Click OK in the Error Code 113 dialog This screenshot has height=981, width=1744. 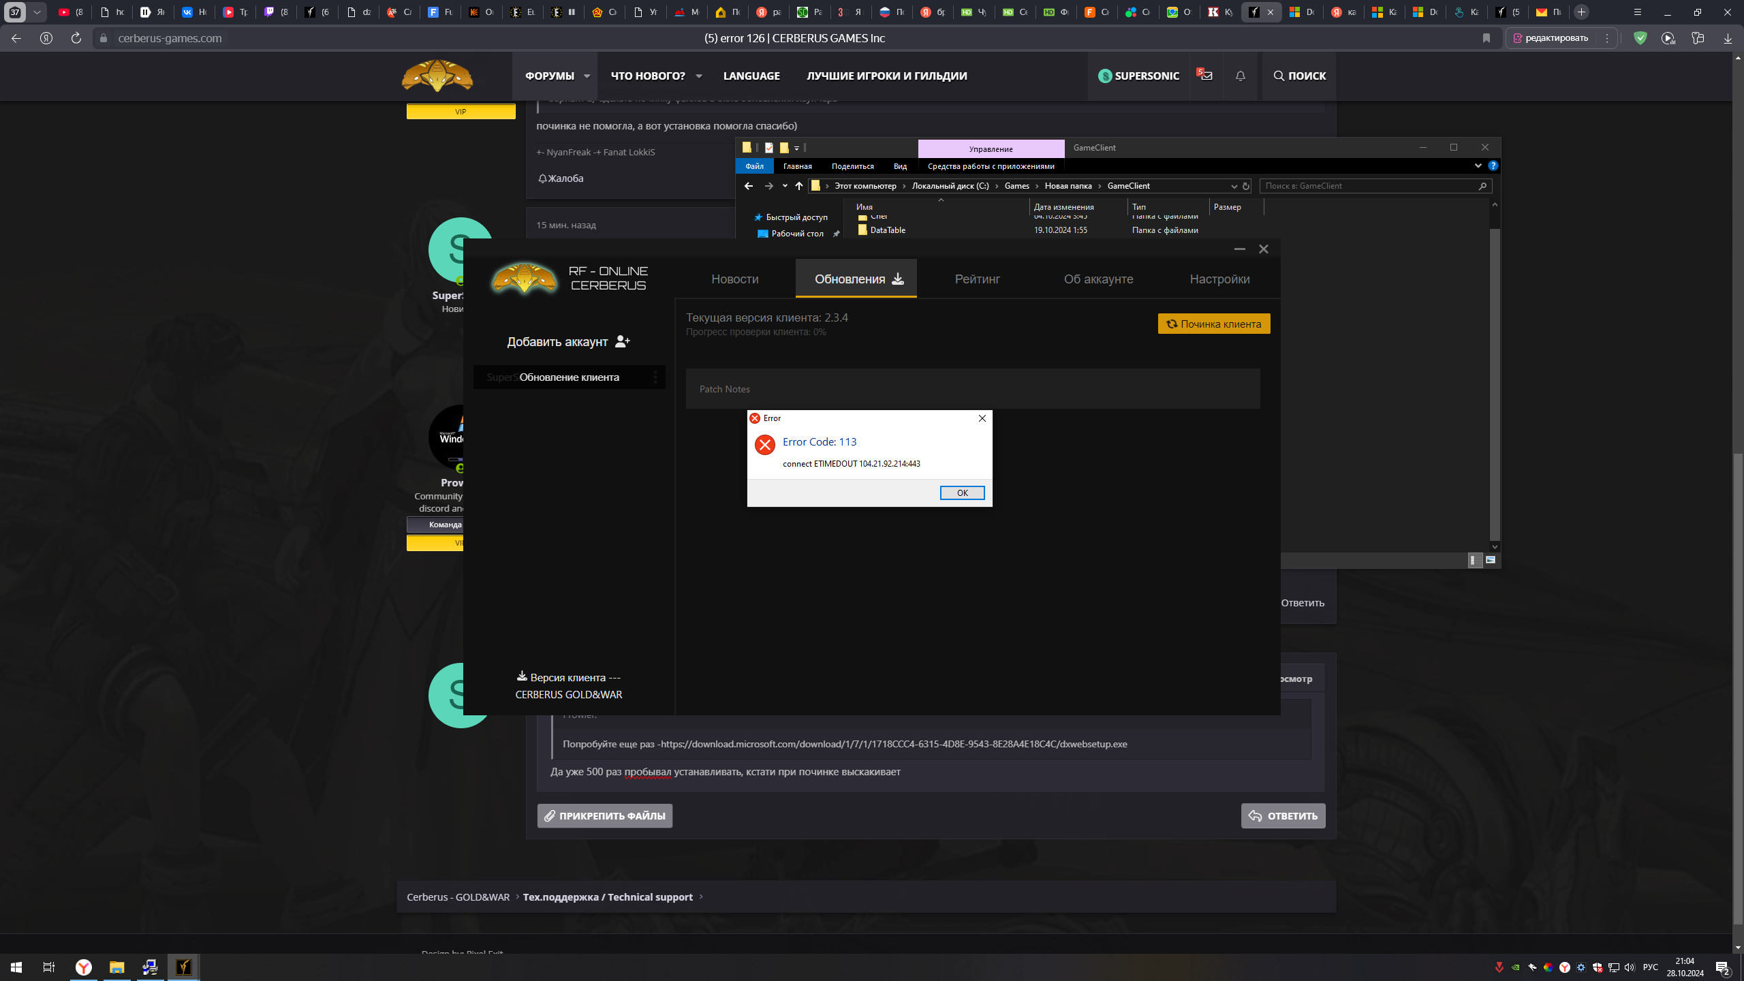tap(962, 493)
